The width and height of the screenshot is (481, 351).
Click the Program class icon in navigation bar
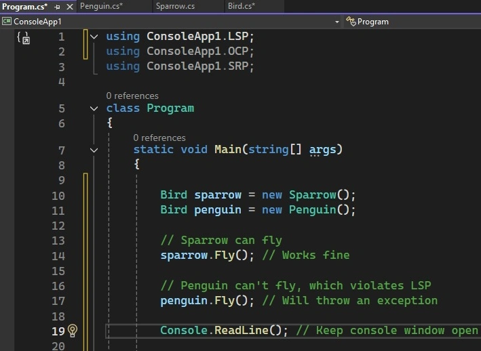click(x=351, y=21)
